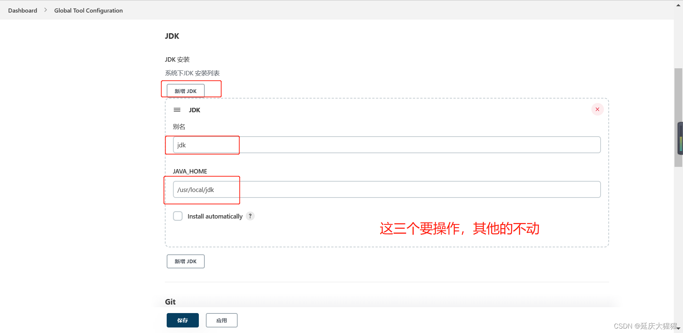The width and height of the screenshot is (683, 333).
Task: Select the Git section heading
Action: tap(170, 302)
